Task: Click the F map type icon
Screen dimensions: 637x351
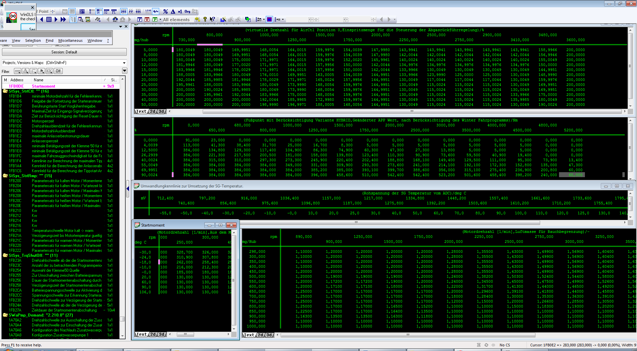Action: [x=140, y=20]
